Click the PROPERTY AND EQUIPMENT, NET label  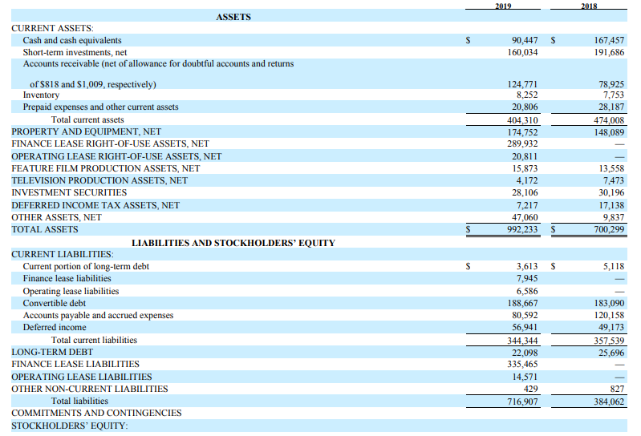point(86,131)
